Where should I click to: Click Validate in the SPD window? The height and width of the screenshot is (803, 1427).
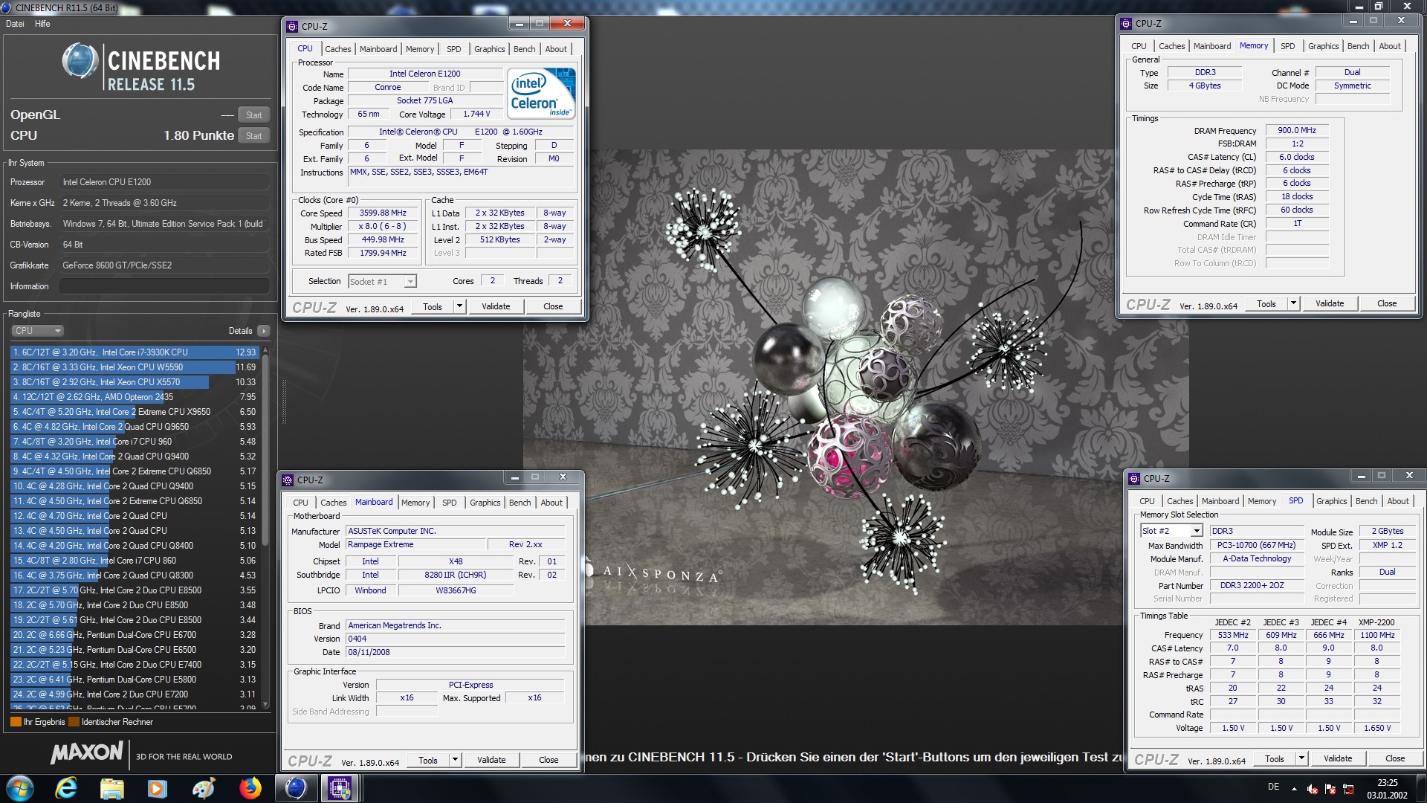coord(1338,758)
